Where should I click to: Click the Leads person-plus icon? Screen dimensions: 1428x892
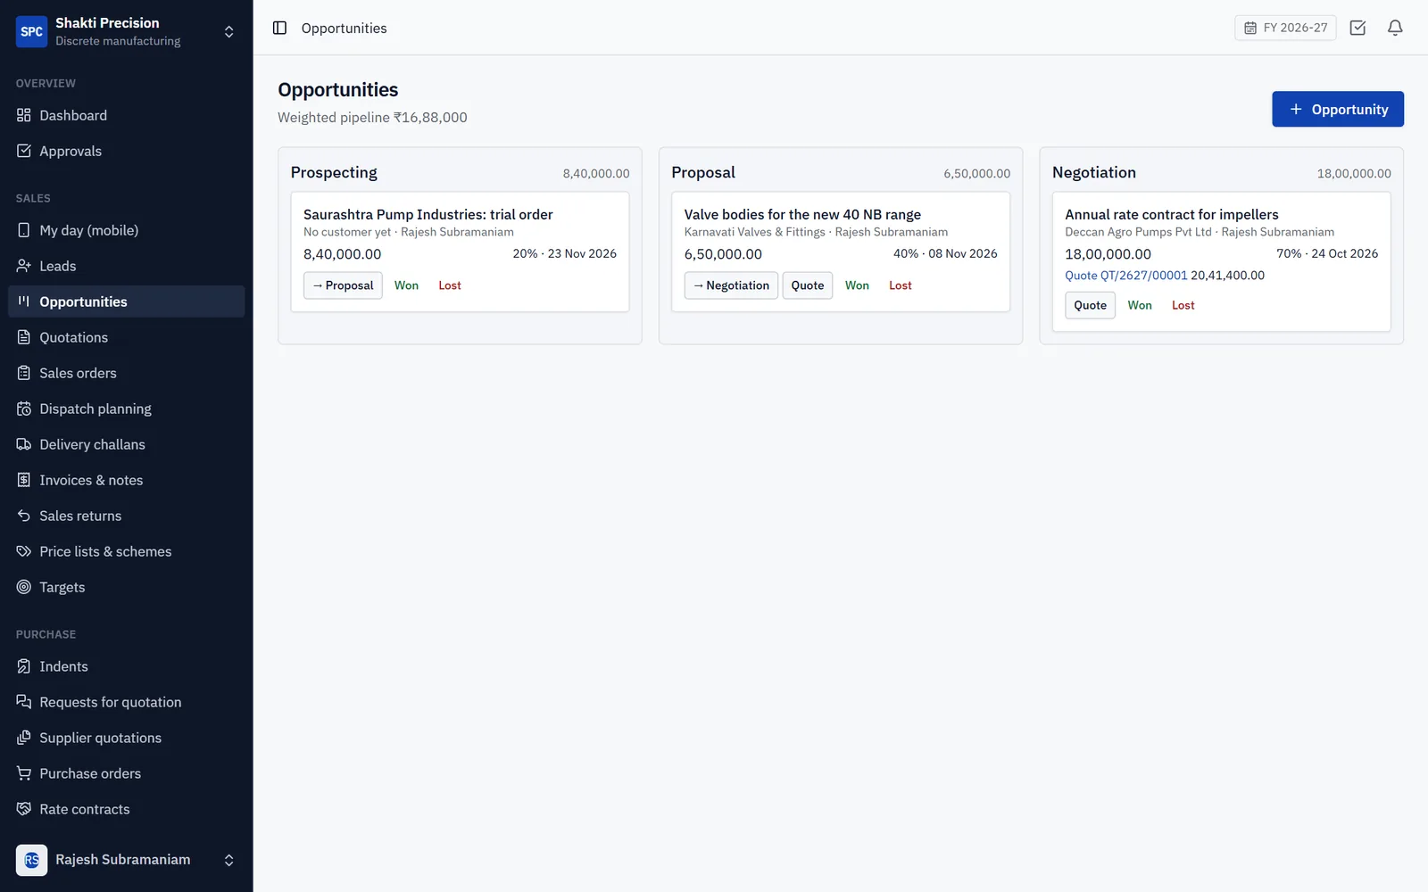click(24, 266)
